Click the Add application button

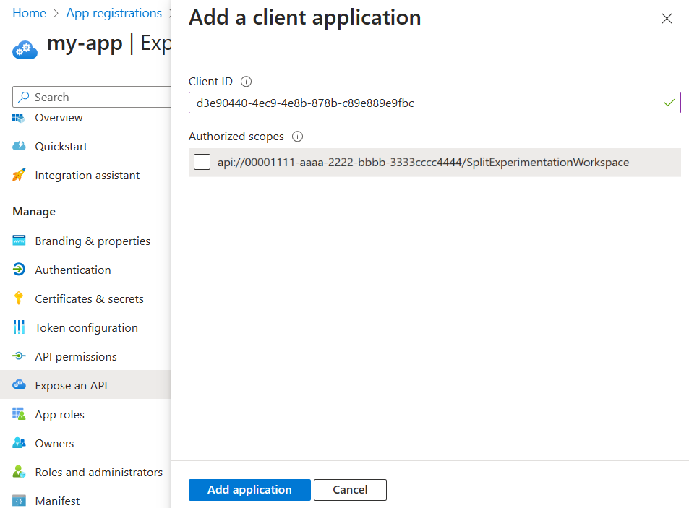pyautogui.click(x=249, y=489)
